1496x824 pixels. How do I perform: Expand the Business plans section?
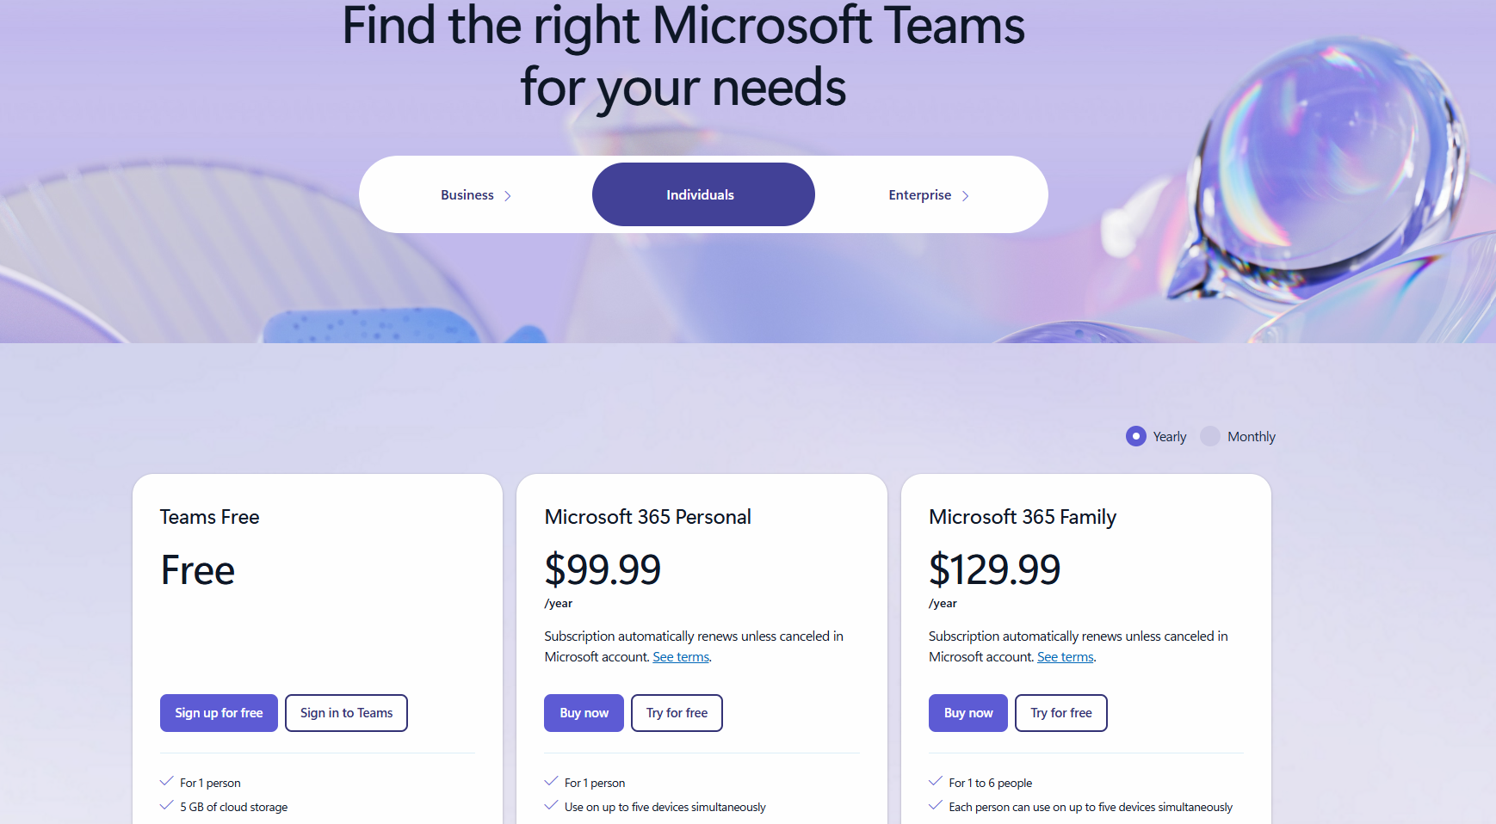(473, 194)
